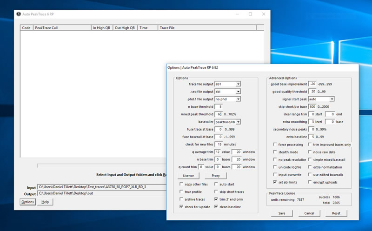Enable the copy other files checkbox
372x231 pixels.
click(181, 184)
